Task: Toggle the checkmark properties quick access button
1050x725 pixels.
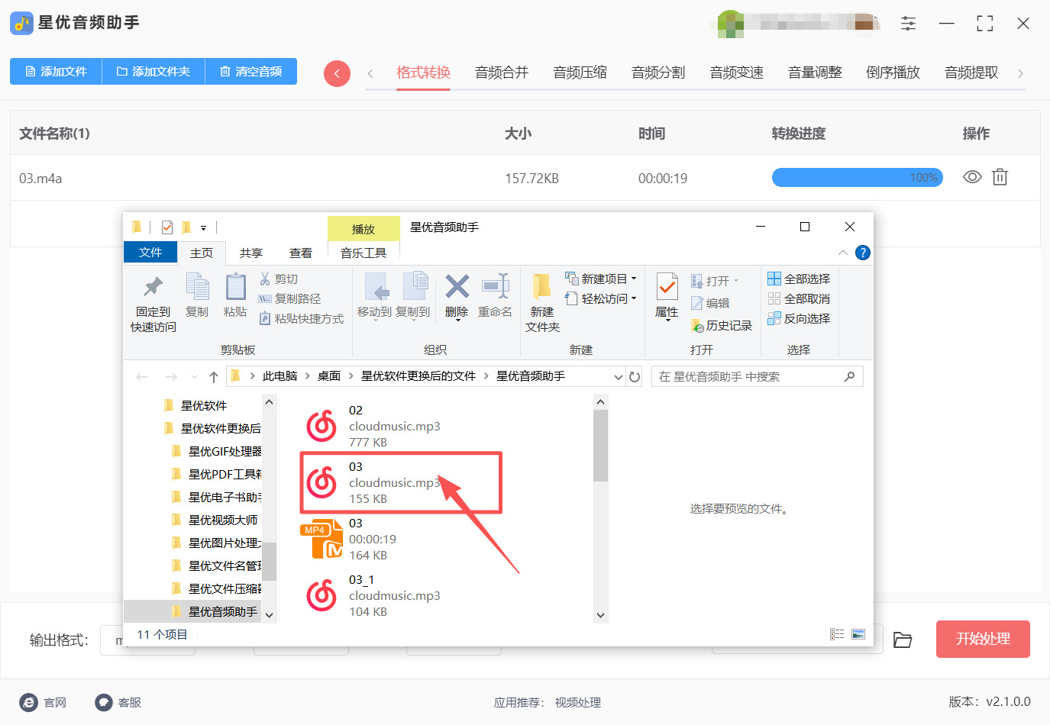Action: click(x=167, y=227)
